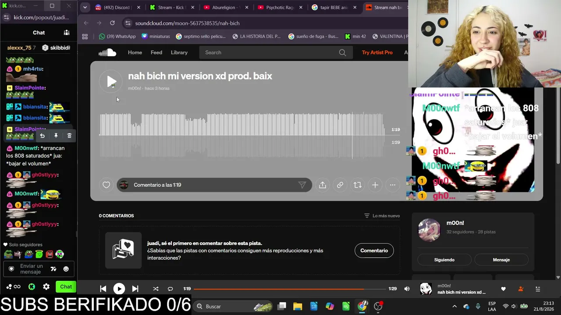
Task: Open the m00n! artist name link in sidebar
Action: [455, 223]
